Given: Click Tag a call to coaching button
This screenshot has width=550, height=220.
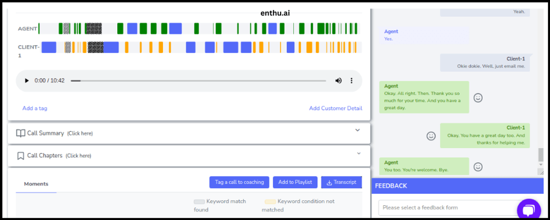Looking at the screenshot, I should 240,182.
